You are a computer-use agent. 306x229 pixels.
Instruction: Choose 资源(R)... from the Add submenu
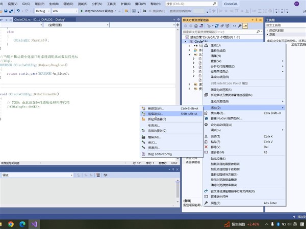(x=171, y=148)
